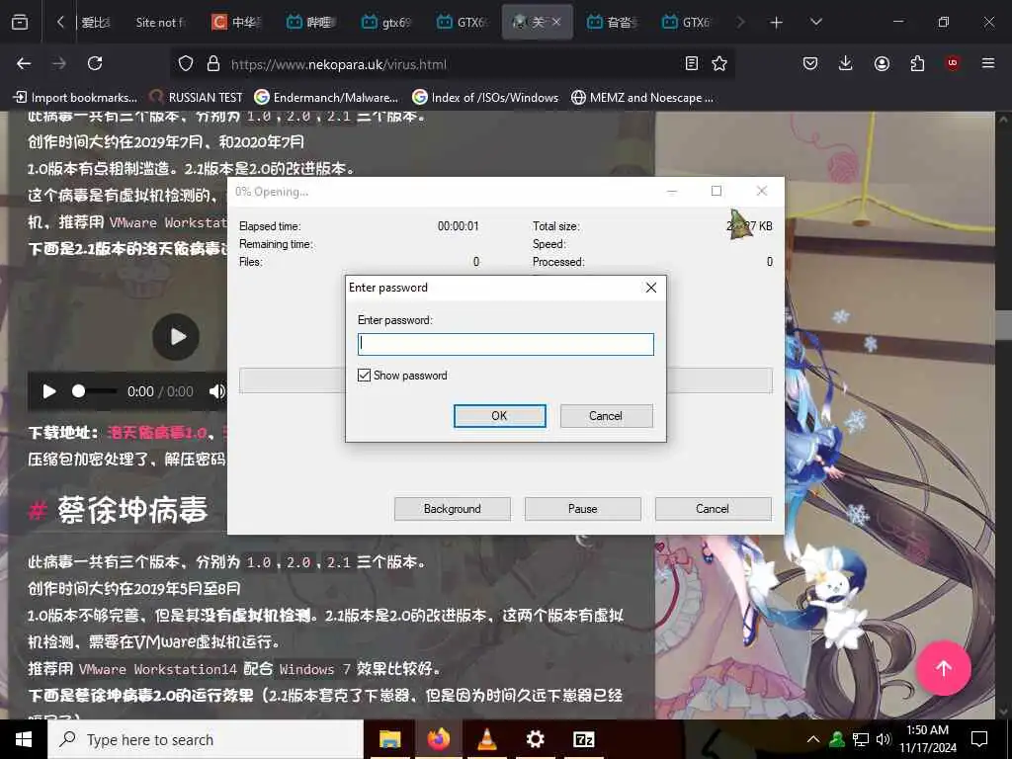Reload the current page
Image resolution: width=1012 pixels, height=759 pixels.
point(95,63)
